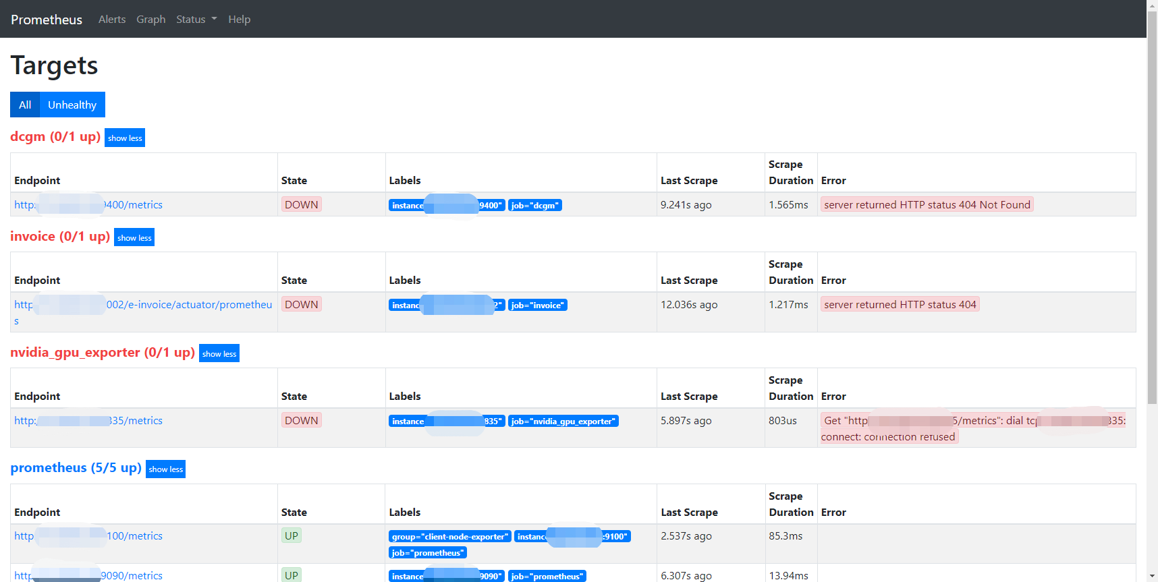Click the DOWN state badge for invoice

[302, 304]
